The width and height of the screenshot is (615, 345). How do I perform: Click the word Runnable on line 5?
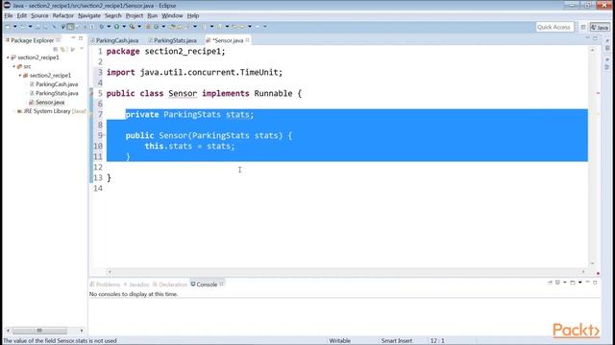(273, 94)
